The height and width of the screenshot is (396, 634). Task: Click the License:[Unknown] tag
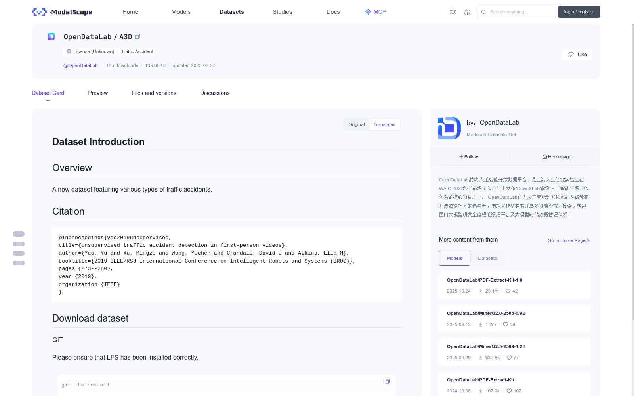tap(90, 51)
